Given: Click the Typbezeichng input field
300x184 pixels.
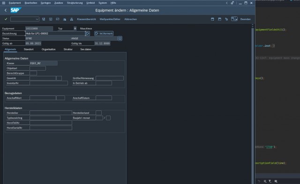Looking at the screenshot, I should pos(45,118).
